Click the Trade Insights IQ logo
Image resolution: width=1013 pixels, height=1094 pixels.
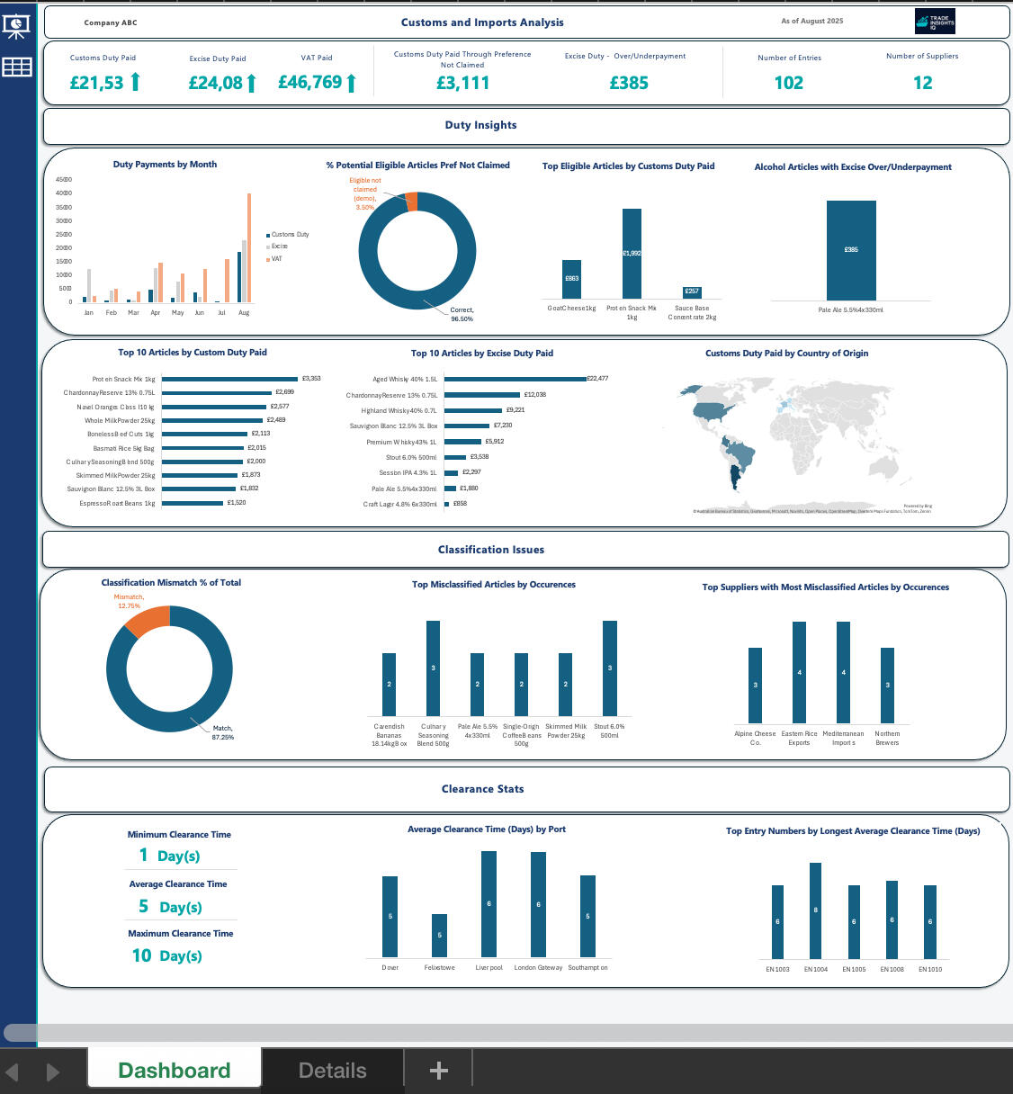935,22
